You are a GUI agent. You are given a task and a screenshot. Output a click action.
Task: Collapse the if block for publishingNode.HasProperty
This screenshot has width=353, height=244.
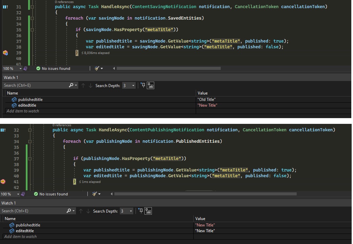pyautogui.click(x=30, y=159)
